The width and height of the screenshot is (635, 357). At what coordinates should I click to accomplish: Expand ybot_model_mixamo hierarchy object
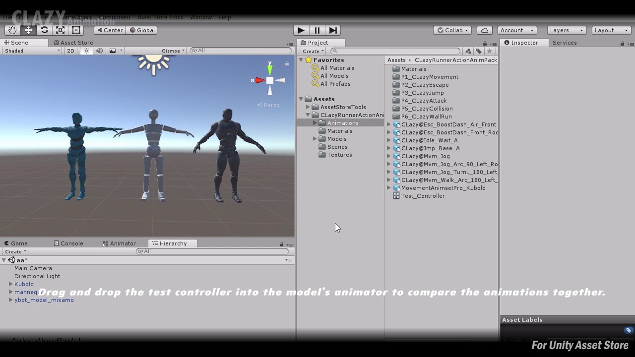(x=10, y=300)
